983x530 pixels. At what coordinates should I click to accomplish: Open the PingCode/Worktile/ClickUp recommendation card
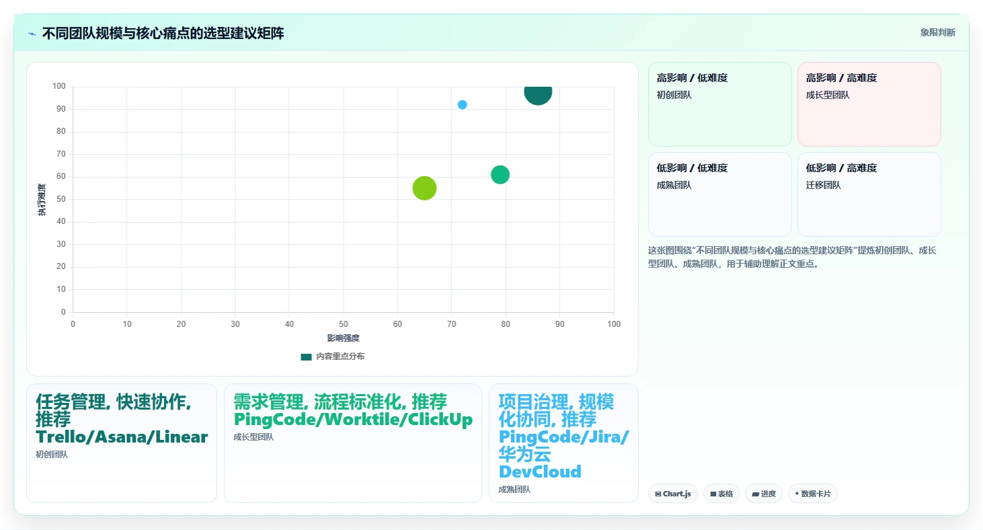point(353,443)
